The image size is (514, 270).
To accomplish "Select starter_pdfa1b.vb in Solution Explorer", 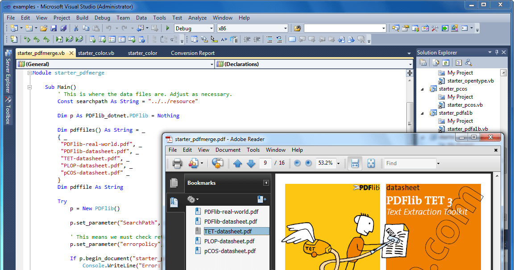I will [x=468, y=129].
